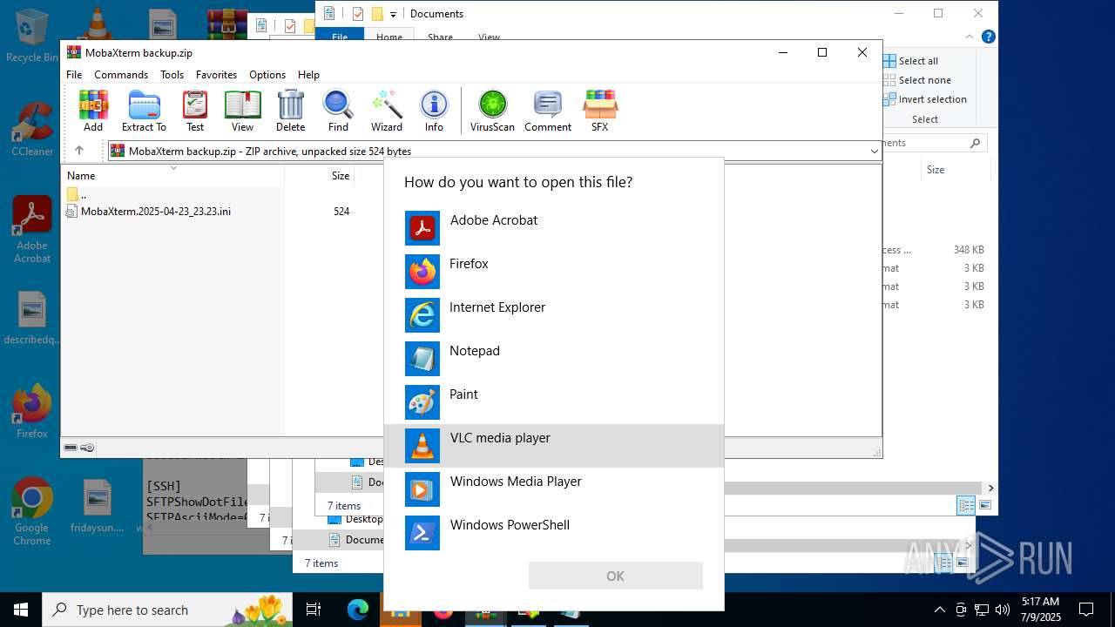Open the File menu in WinRAR
Screen dimensions: 1115x627
[74, 75]
